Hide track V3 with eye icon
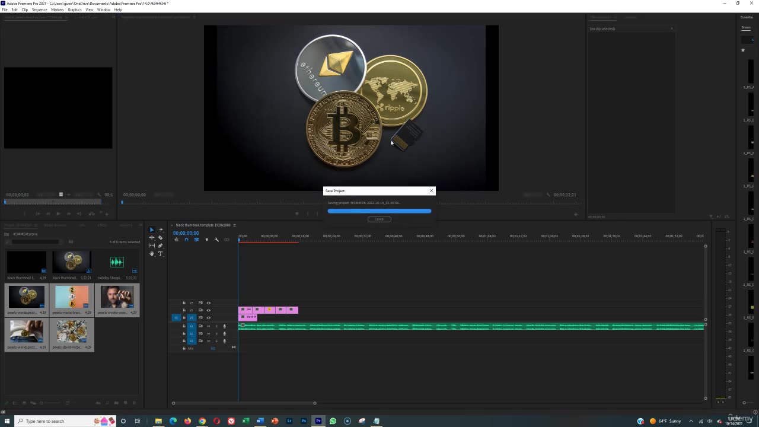This screenshot has height=427, width=759. pos(208,303)
